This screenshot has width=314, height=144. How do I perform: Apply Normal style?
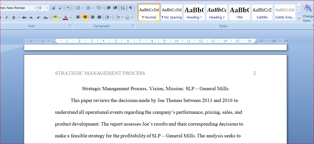coord(149,12)
